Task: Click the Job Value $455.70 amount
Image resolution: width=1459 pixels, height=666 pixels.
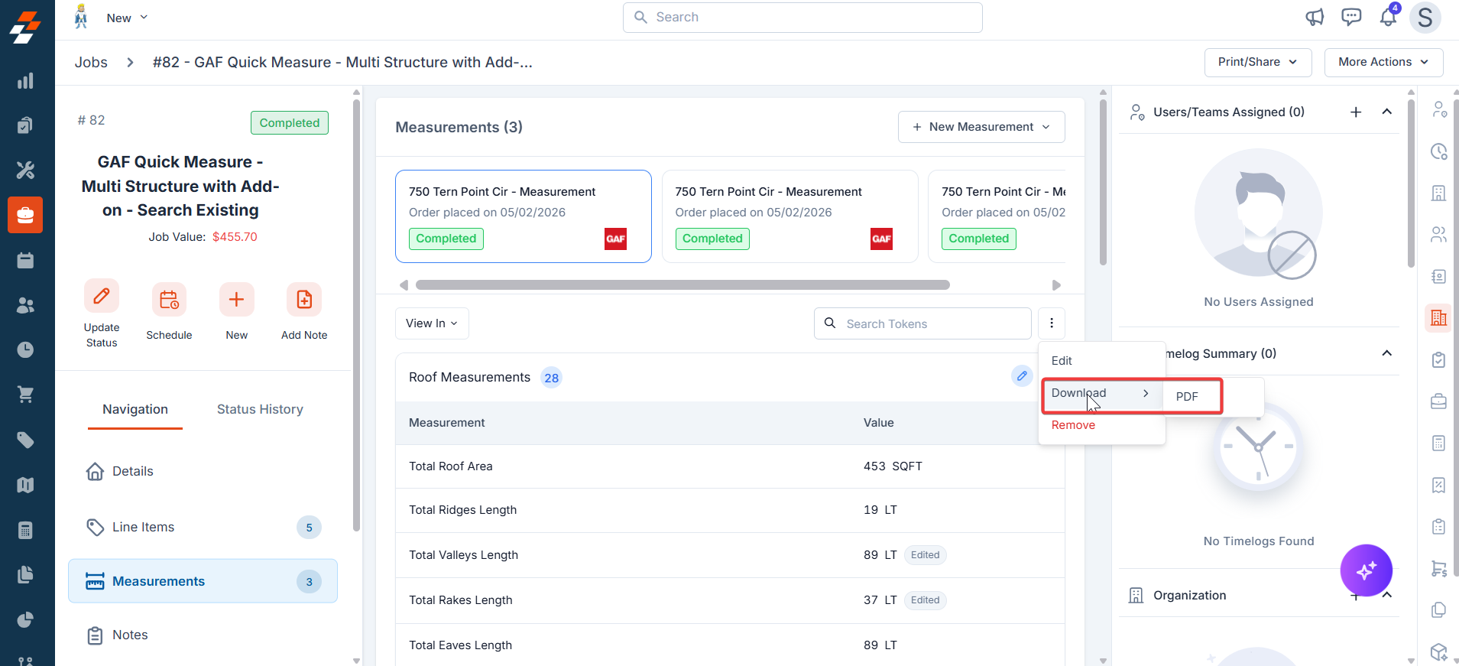Action: coord(235,237)
